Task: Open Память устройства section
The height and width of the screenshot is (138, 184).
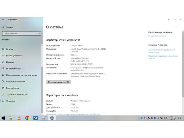Action: (12, 55)
